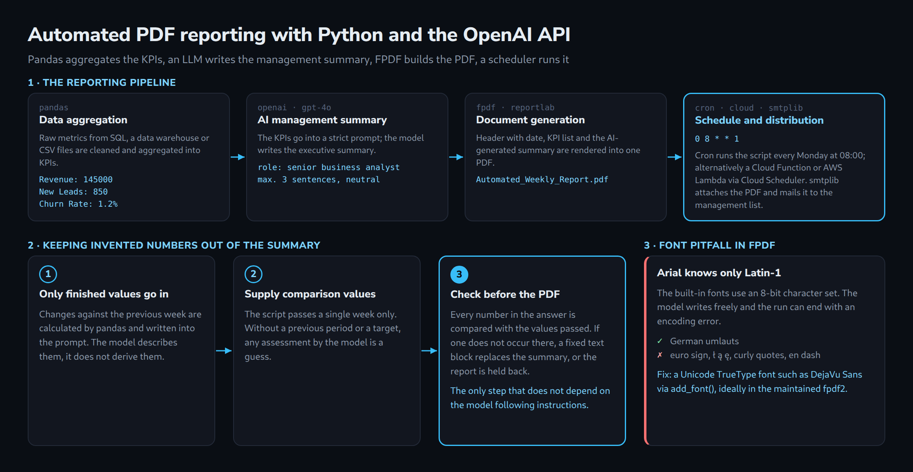Viewport: 913px width, 472px height.
Task: Click the 'cron · cloud · smtplib' label
Action: (749, 108)
